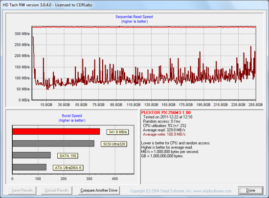Viewport: 269px width, 198px height.
Task: Click the SCSI Ultra320 gray bar
Action: click(53, 143)
